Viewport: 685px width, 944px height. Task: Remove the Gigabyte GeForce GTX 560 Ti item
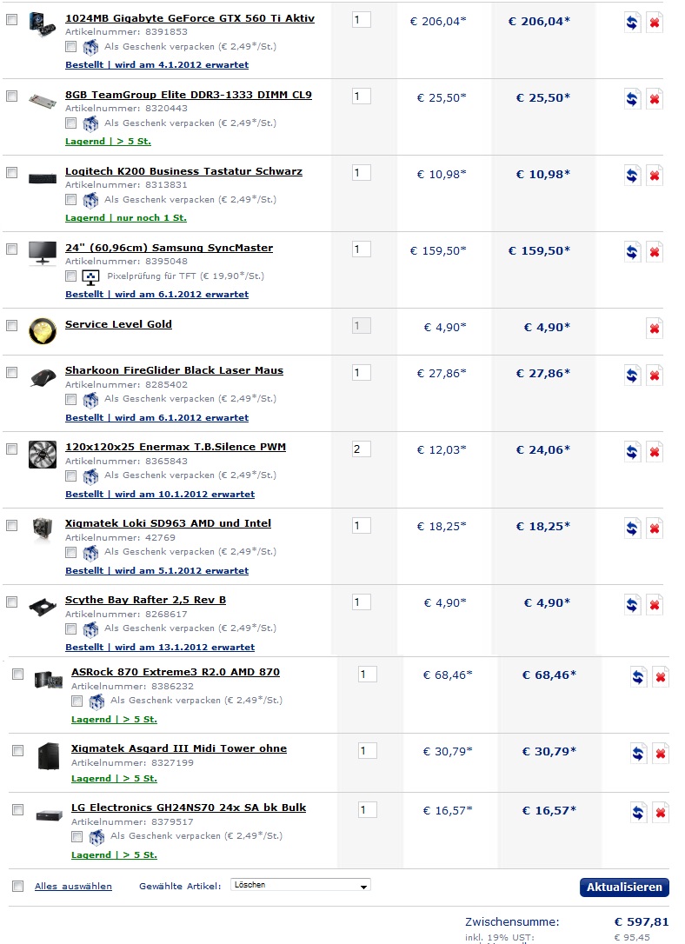tap(655, 23)
